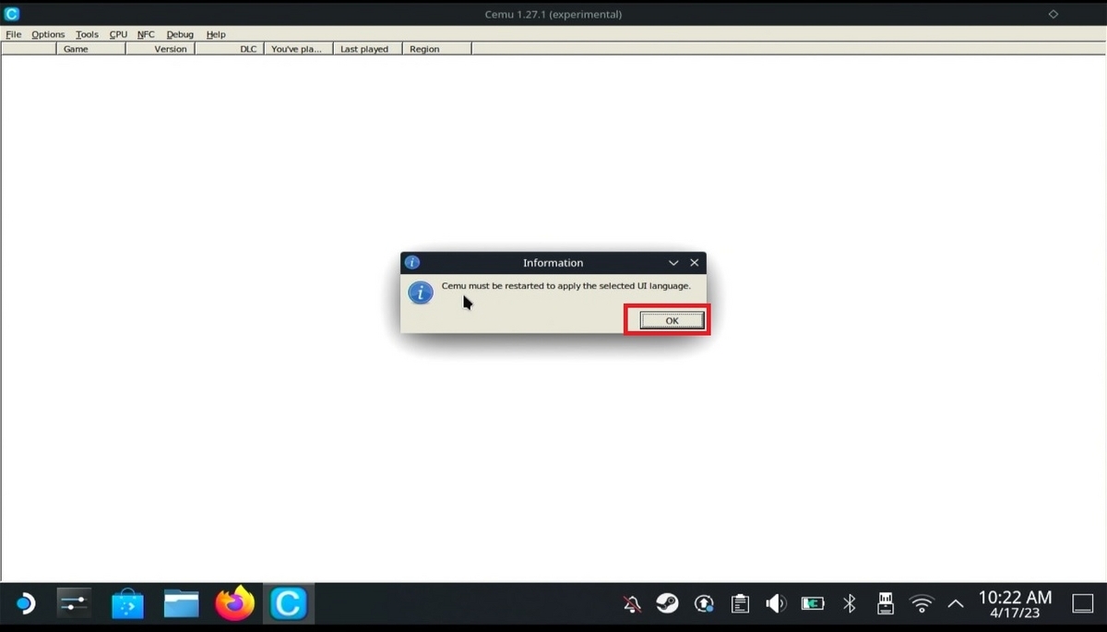Click the muted notifications bell icon
This screenshot has width=1107, height=632.
632,604
